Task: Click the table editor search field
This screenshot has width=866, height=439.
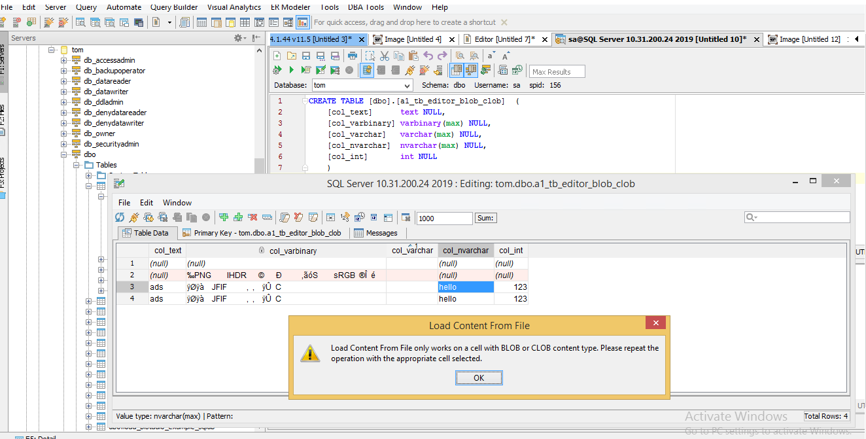Action: pyautogui.click(x=797, y=217)
